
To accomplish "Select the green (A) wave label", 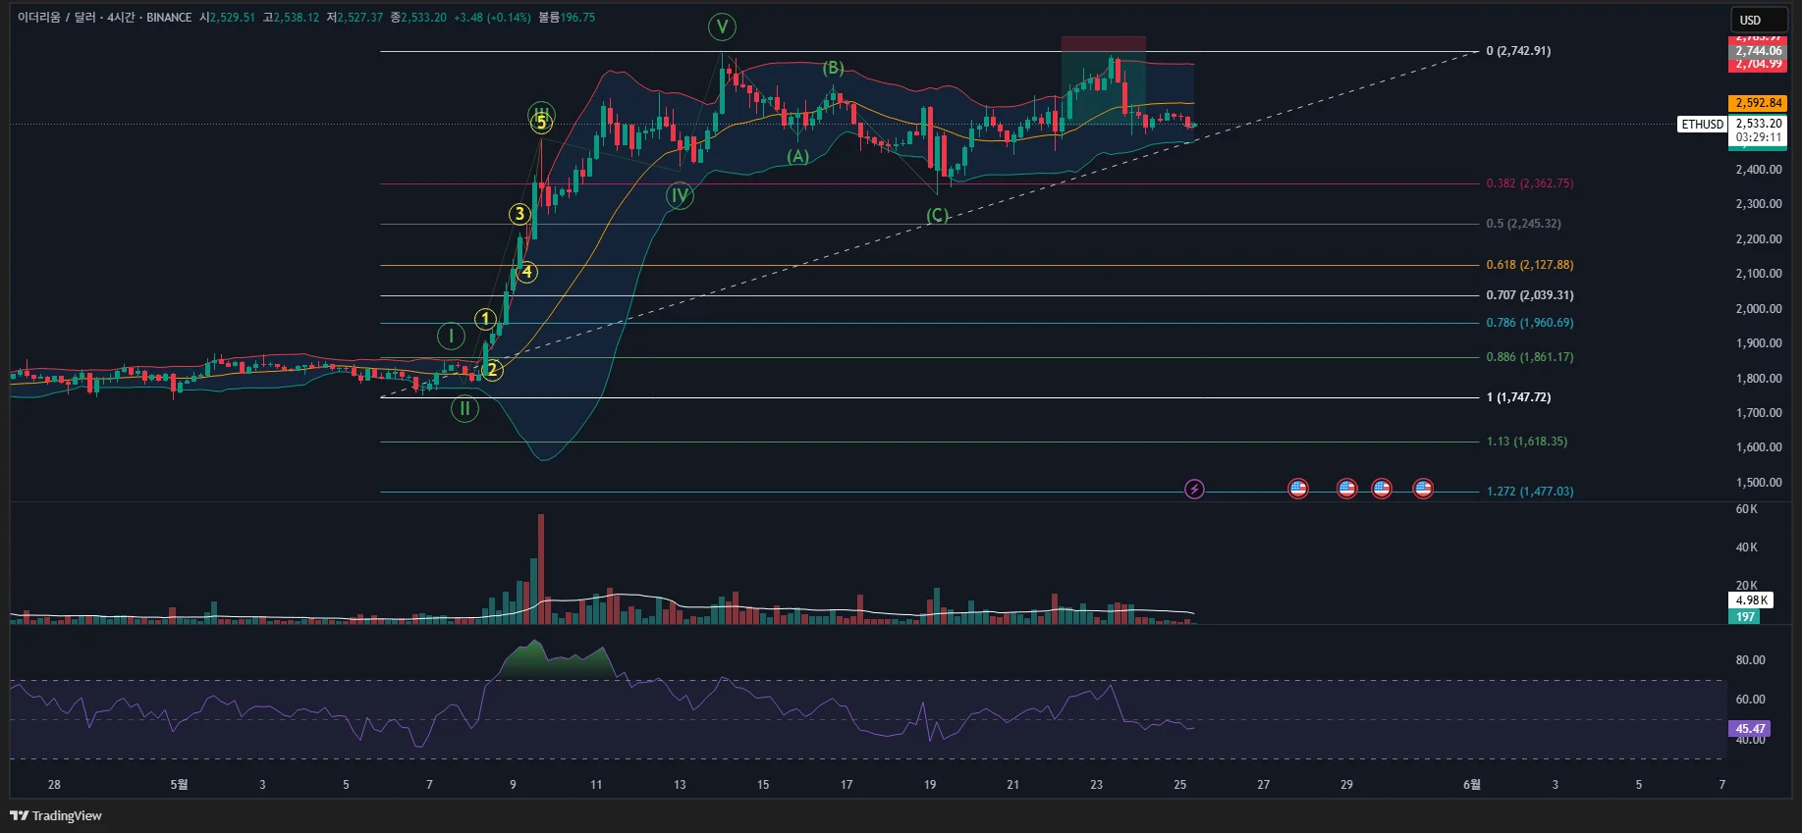I will coord(797,157).
